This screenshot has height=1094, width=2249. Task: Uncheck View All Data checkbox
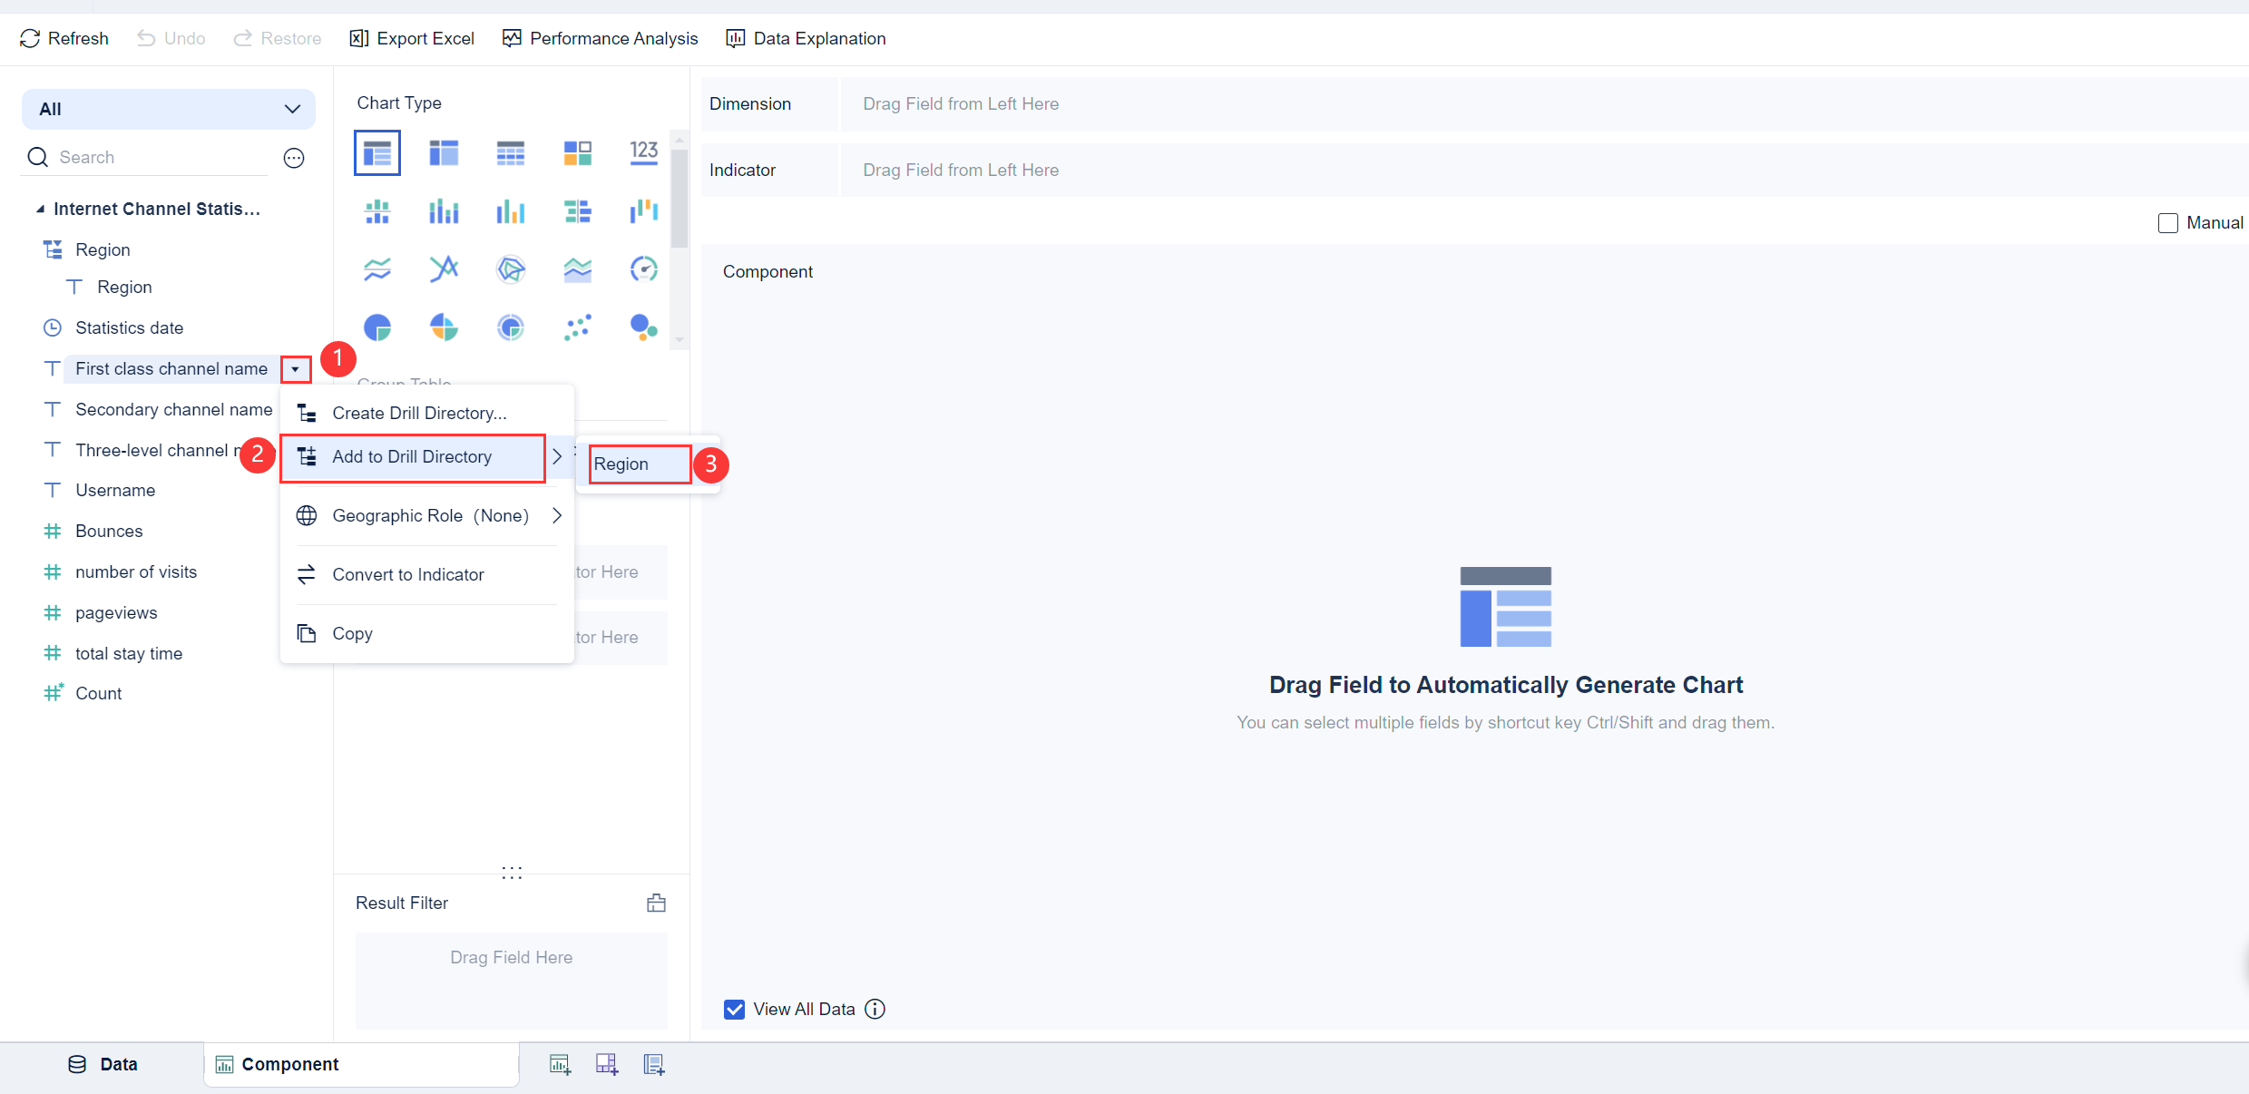(734, 1009)
